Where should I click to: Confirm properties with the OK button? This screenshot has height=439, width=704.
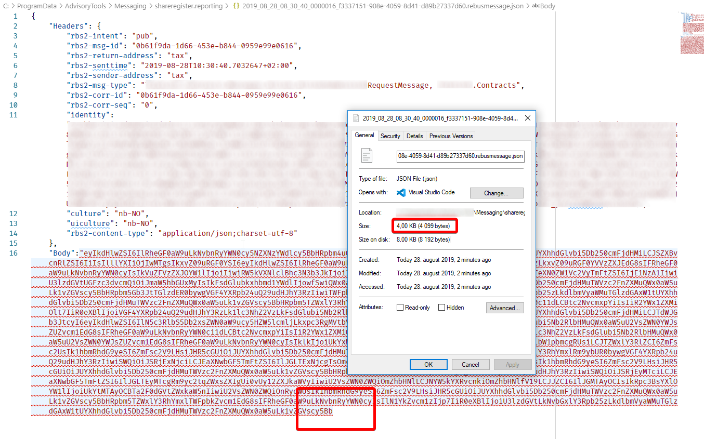coord(428,364)
